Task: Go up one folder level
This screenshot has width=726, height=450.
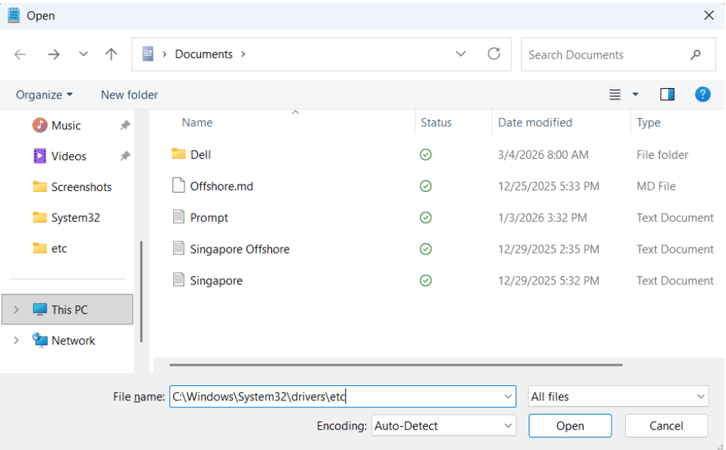Action: click(111, 54)
